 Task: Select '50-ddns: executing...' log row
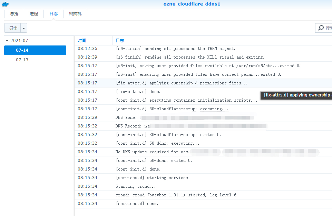click(x=203, y=143)
